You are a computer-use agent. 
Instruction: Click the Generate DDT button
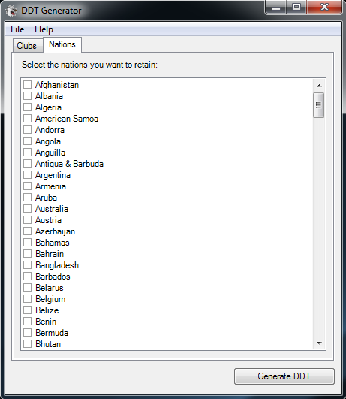click(284, 376)
